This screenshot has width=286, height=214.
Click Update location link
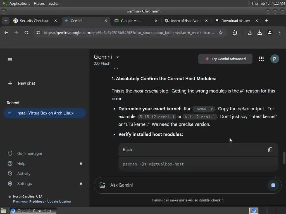tap(59, 201)
